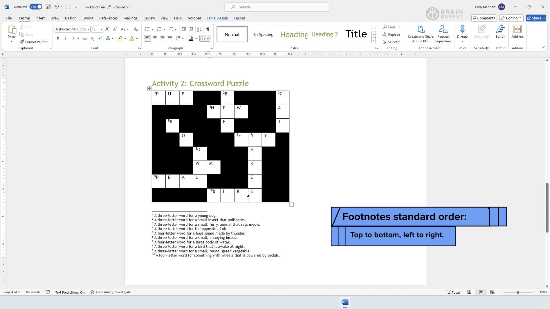This screenshot has width=550, height=309.
Task: Click the Format Painter tool
Action: coord(33,42)
